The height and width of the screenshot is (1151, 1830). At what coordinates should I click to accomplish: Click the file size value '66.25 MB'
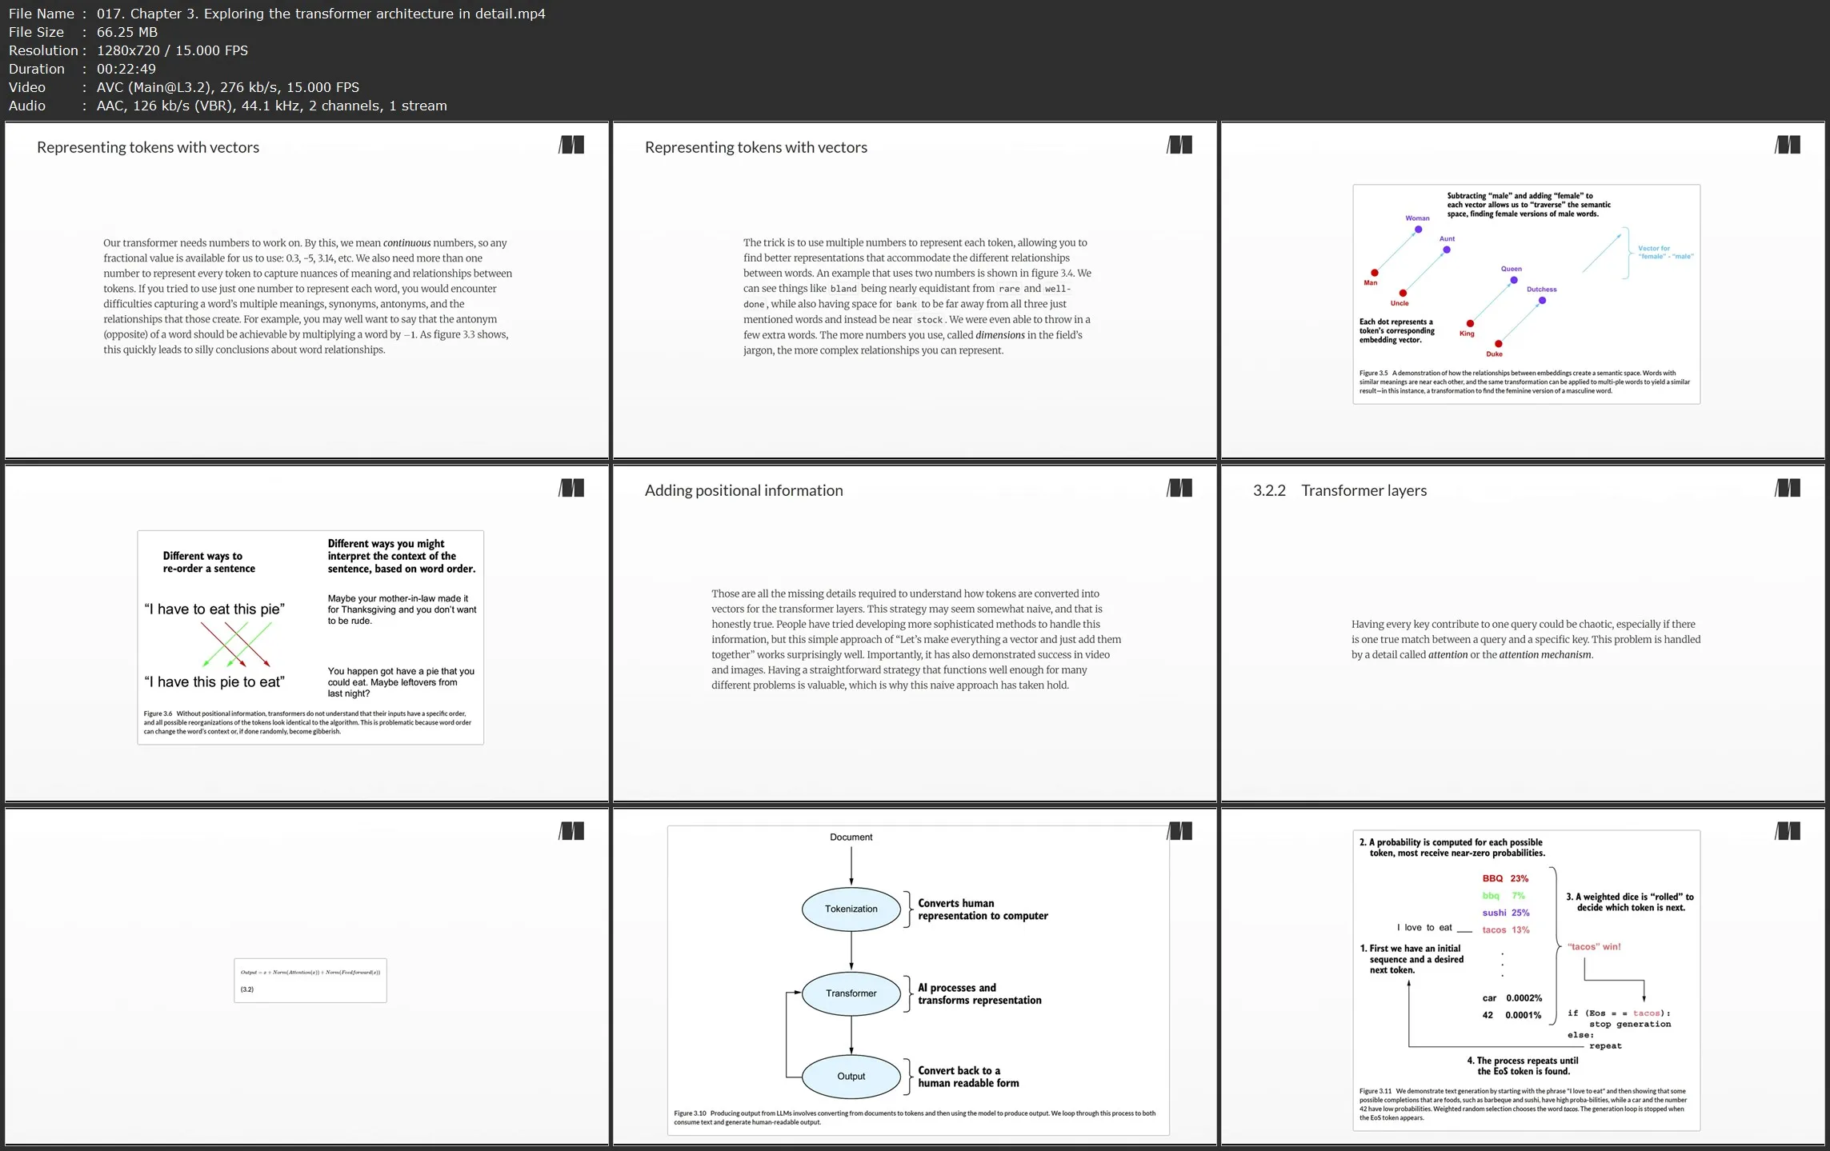[x=127, y=32]
